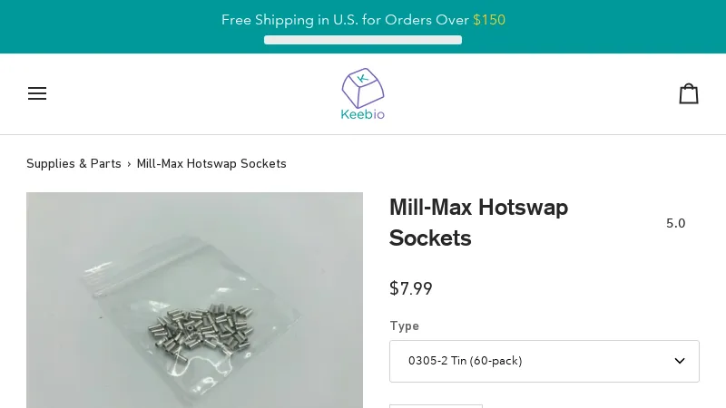This screenshot has height=408, width=726.
Task: Click the Type dropdown chevron arrow
Action: [x=679, y=361]
